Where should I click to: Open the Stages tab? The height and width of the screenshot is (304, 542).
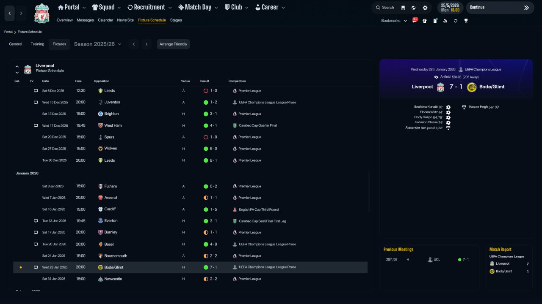[x=176, y=20]
